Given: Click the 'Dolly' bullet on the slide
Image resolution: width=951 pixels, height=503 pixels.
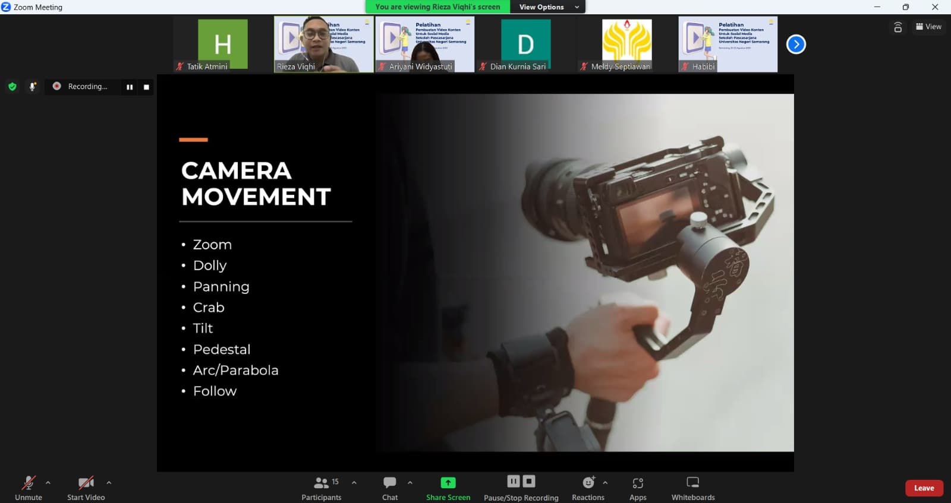Looking at the screenshot, I should point(210,265).
